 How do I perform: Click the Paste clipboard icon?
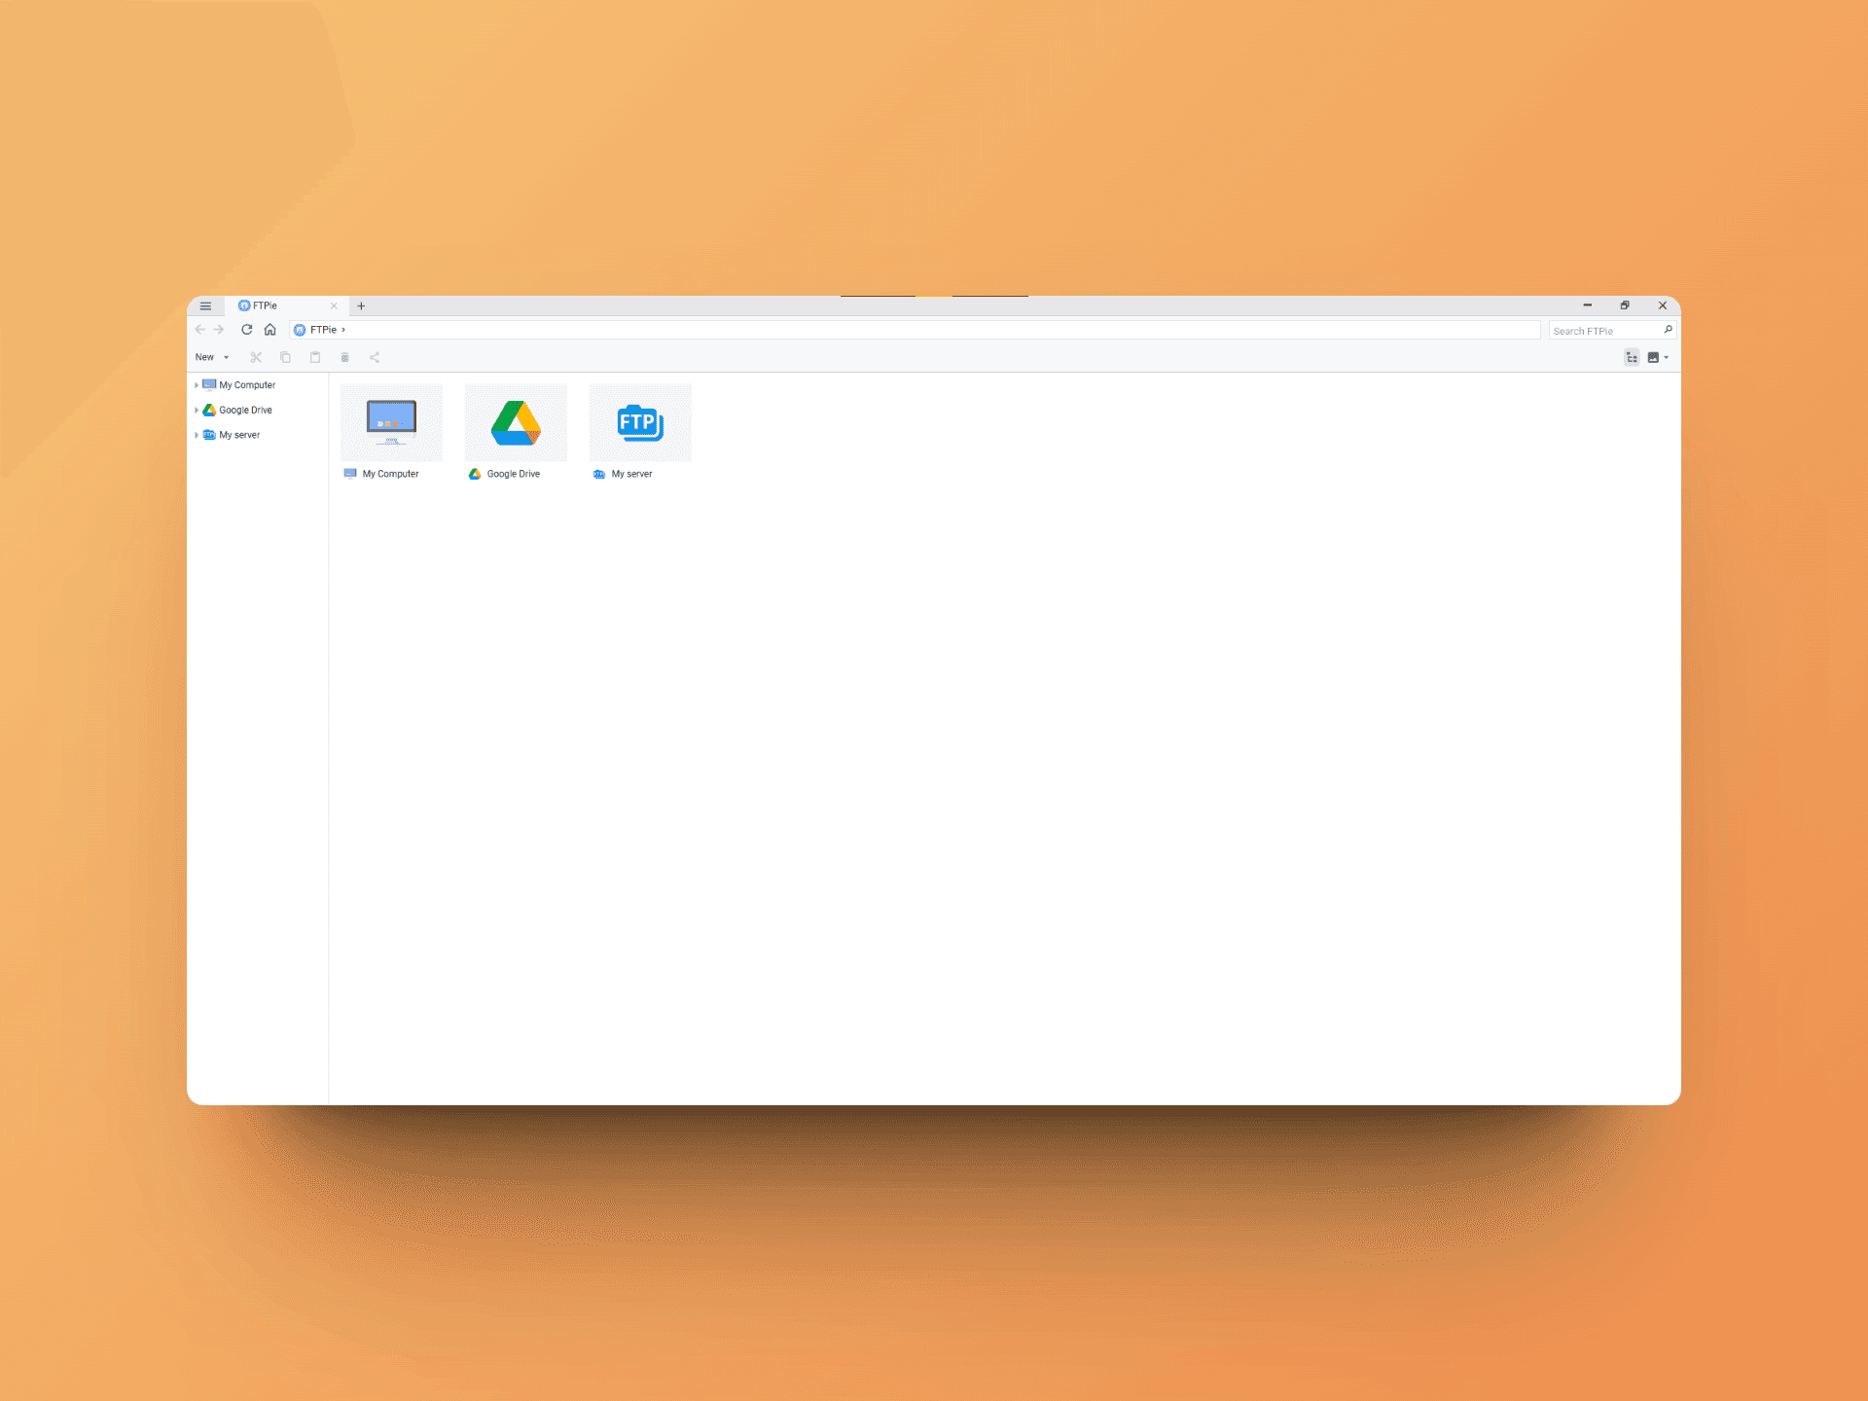(315, 357)
